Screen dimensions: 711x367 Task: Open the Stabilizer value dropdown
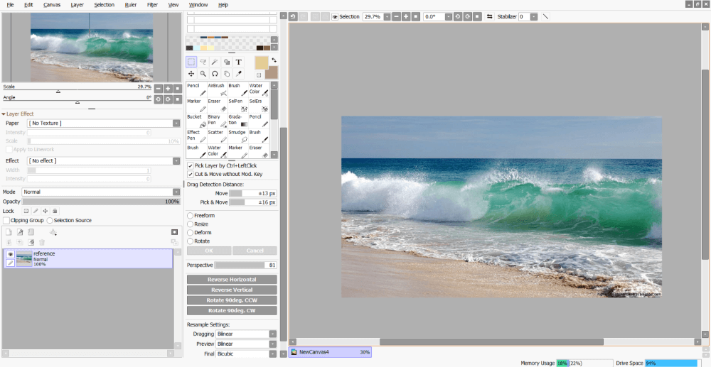click(x=533, y=16)
